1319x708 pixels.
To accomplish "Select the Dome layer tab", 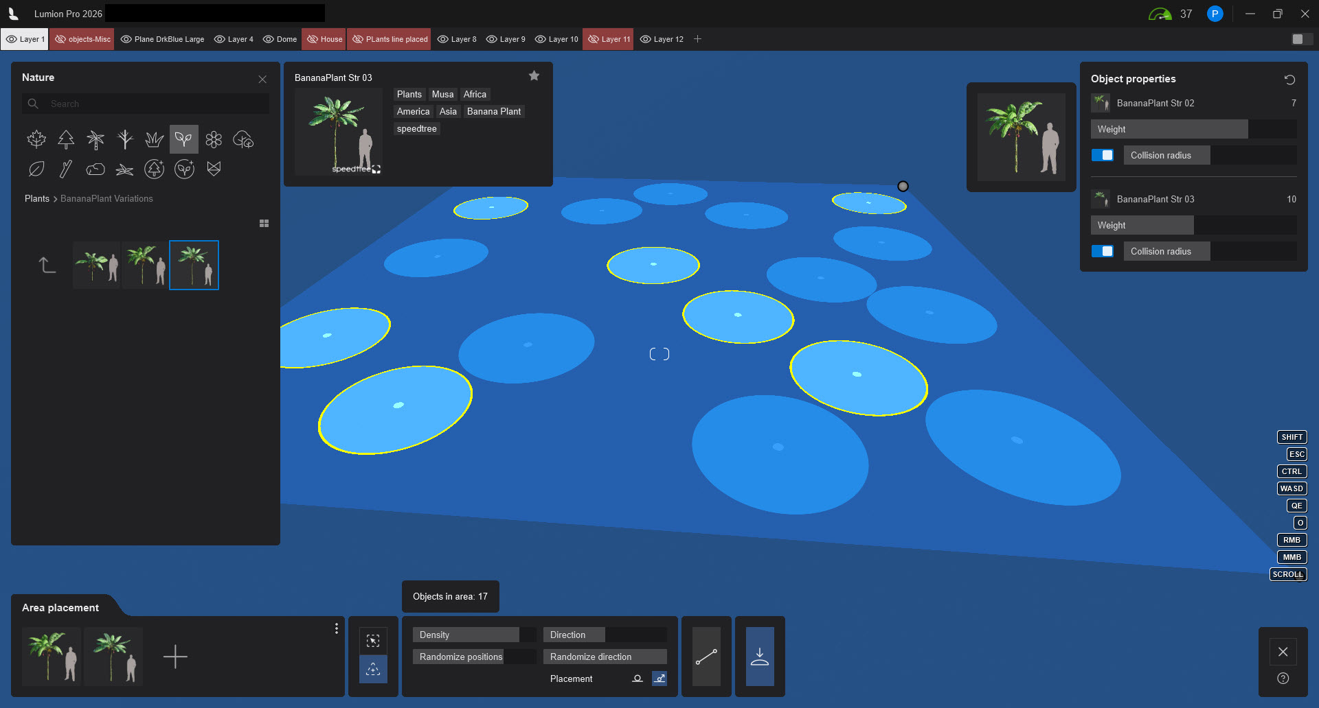I will pyautogui.click(x=280, y=39).
